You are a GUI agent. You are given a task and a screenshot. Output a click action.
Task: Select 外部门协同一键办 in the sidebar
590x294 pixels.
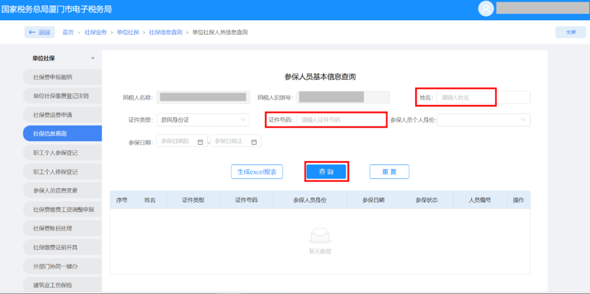pyautogui.click(x=62, y=266)
